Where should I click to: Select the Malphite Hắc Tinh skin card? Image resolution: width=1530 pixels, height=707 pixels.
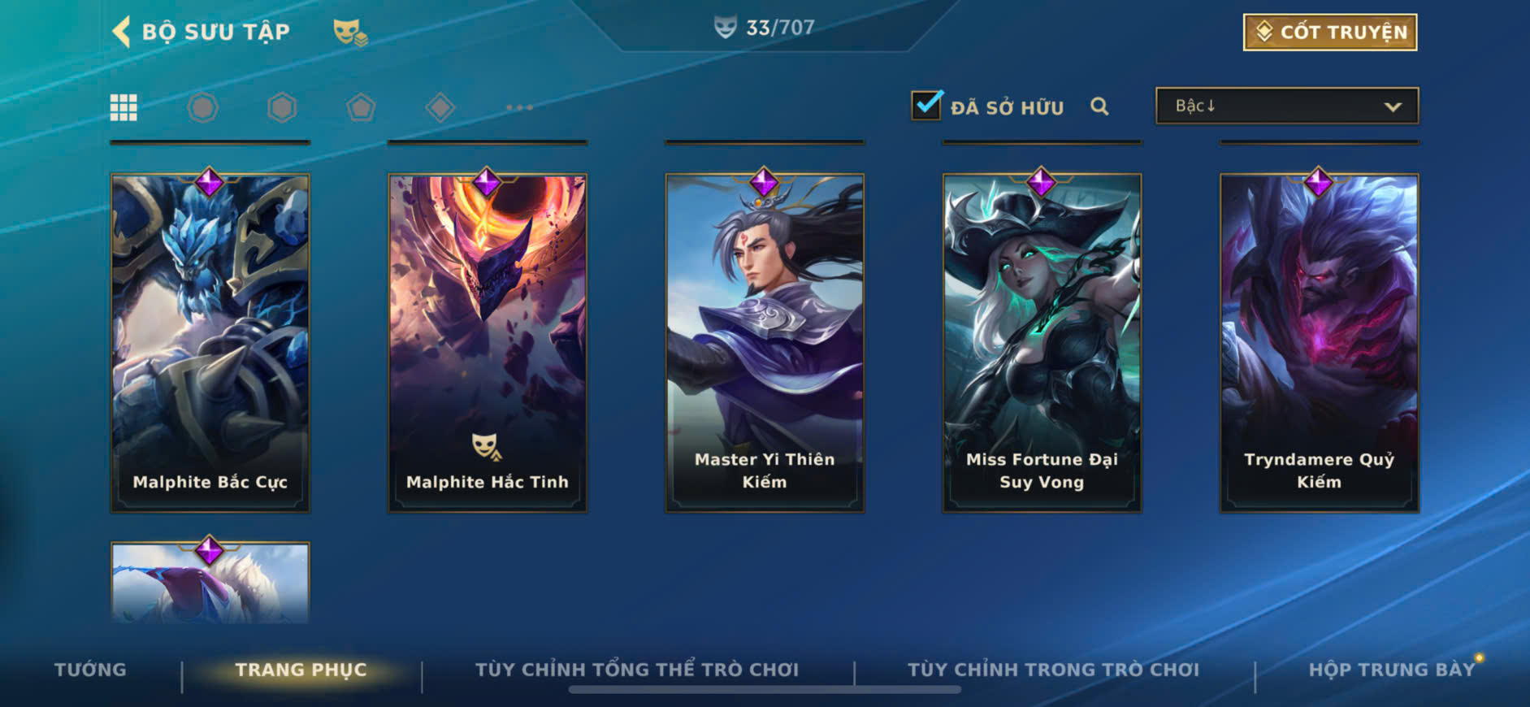tap(488, 342)
